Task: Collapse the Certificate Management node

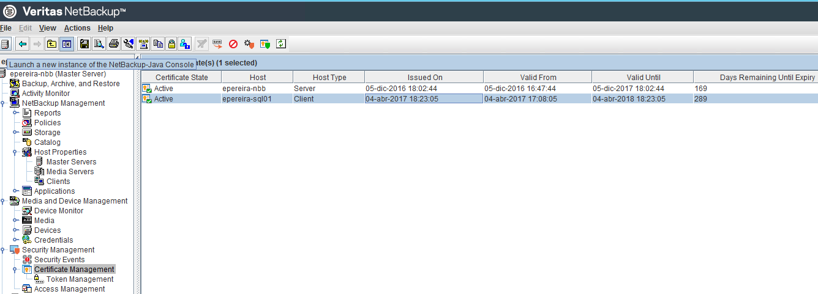Action: (x=15, y=270)
